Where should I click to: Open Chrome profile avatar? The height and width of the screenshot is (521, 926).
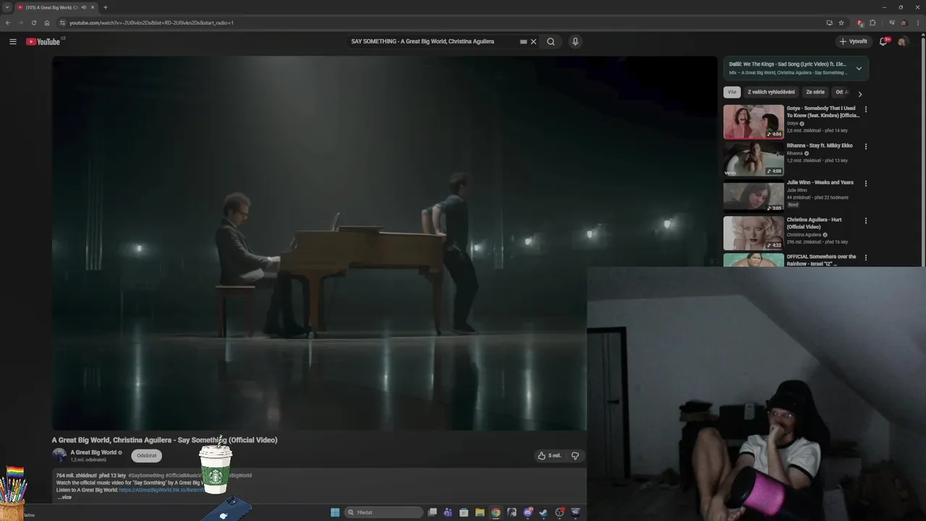(x=904, y=22)
